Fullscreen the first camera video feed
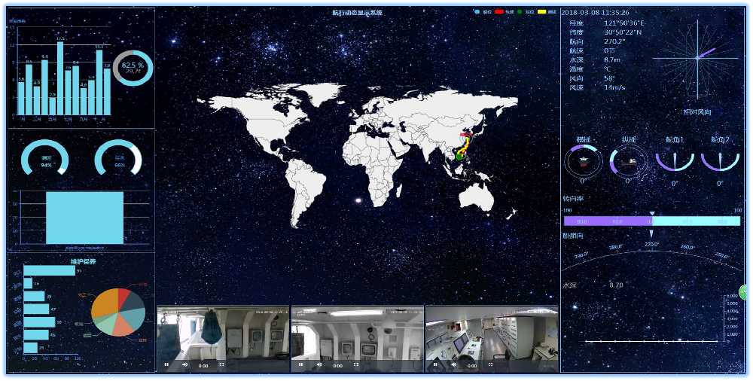Image resolution: width=753 pixels, height=381 pixels. coord(222,364)
